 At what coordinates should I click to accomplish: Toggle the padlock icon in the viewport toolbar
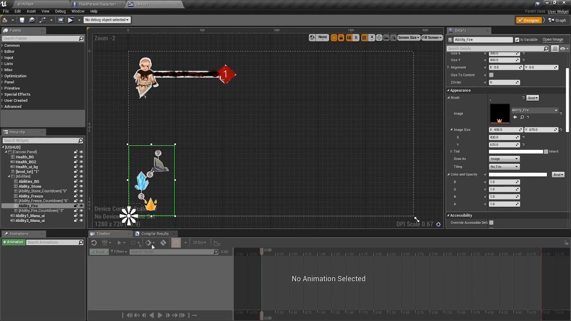341,37
